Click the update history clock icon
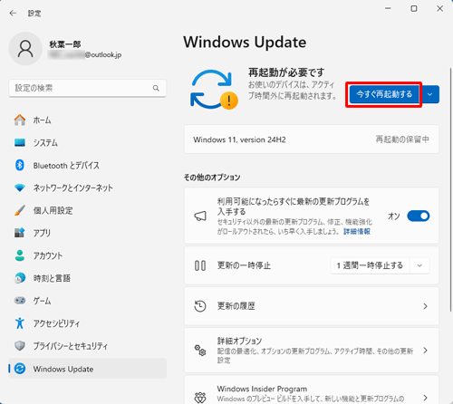 click(x=200, y=306)
